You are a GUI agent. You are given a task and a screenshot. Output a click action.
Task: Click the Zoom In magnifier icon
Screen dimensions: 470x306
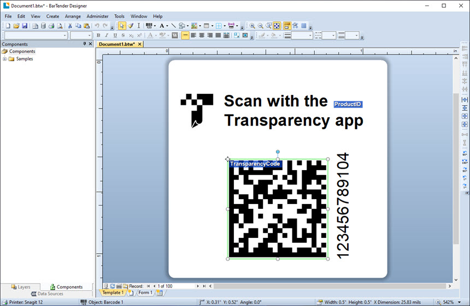pos(252,26)
